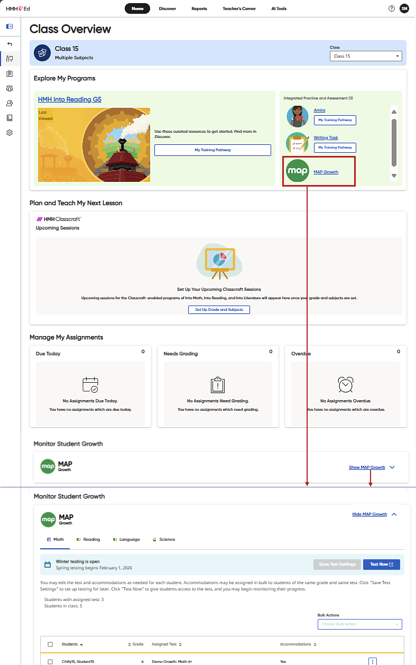
Task: Collapse the left navigation sidebar
Action: click(10, 26)
